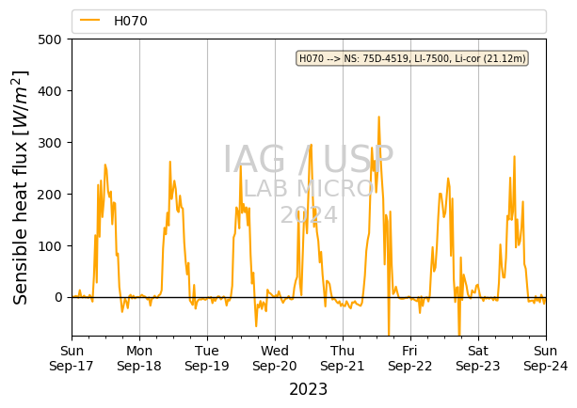Image resolution: width=577 pixels, height=408 pixels.
Task: Click the Sun Sep-17 date label
Action: click(x=72, y=358)
